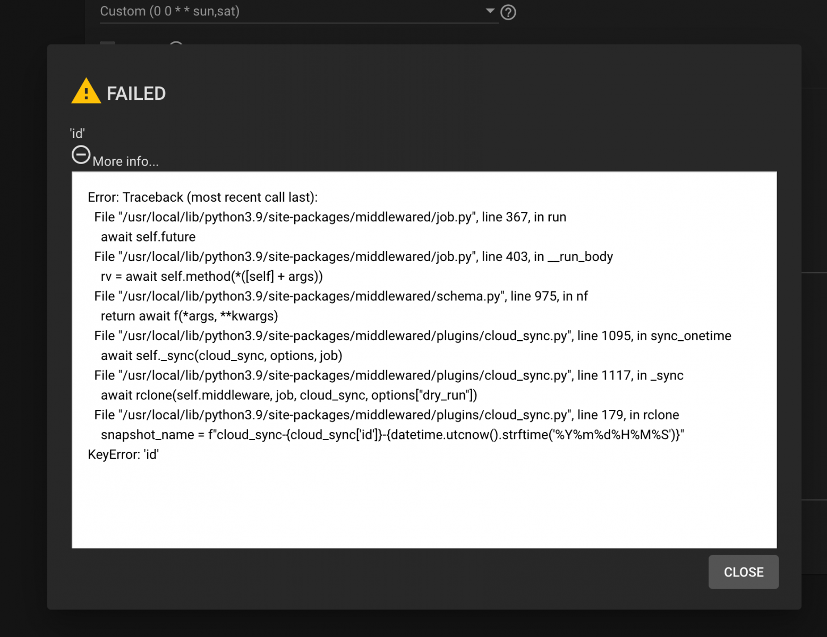Image resolution: width=827 pixels, height=637 pixels.
Task: Click the FAILED dialog heading
Action: click(x=136, y=93)
